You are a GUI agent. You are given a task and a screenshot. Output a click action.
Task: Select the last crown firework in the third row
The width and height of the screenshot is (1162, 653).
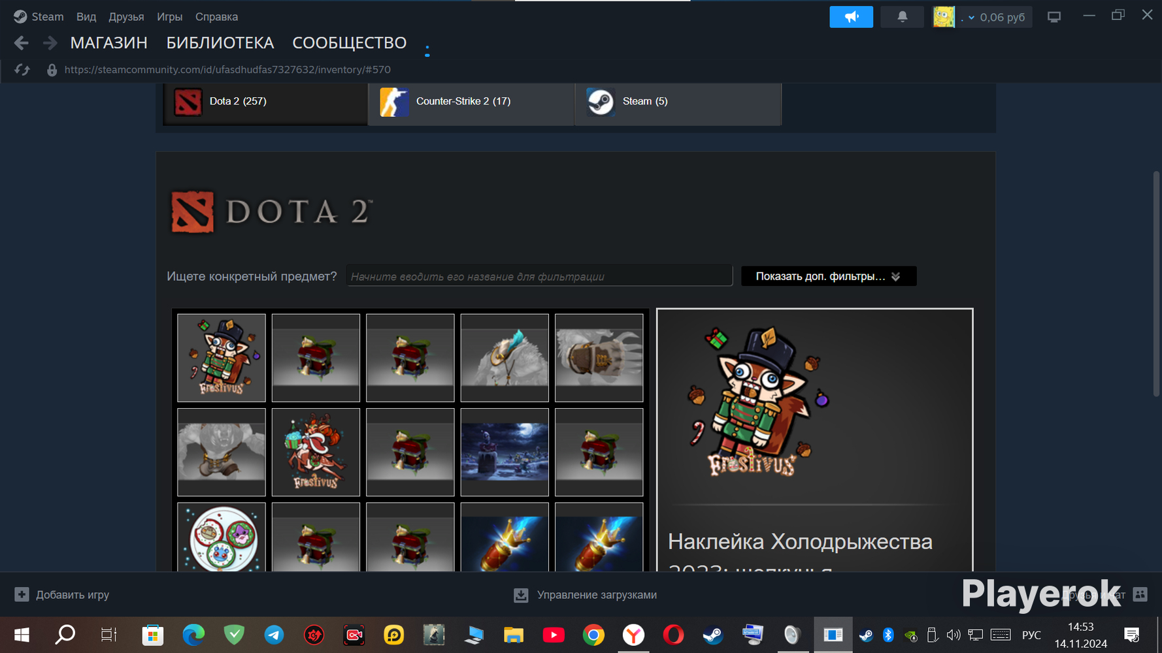599,537
